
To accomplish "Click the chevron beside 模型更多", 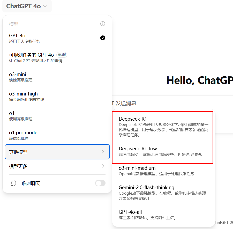I will (x=103, y=166).
